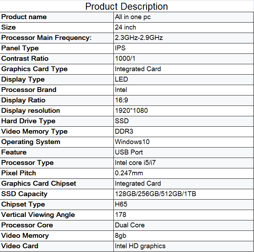Click the Product Description title

tap(127, 7)
